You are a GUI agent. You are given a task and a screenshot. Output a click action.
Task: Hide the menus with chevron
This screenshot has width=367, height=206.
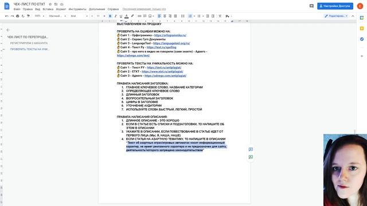(x=353, y=16)
